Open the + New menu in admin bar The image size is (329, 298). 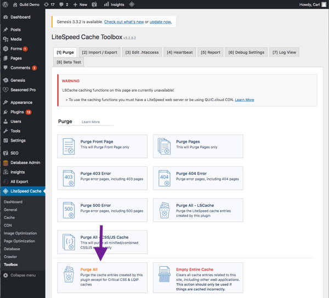point(80,4)
